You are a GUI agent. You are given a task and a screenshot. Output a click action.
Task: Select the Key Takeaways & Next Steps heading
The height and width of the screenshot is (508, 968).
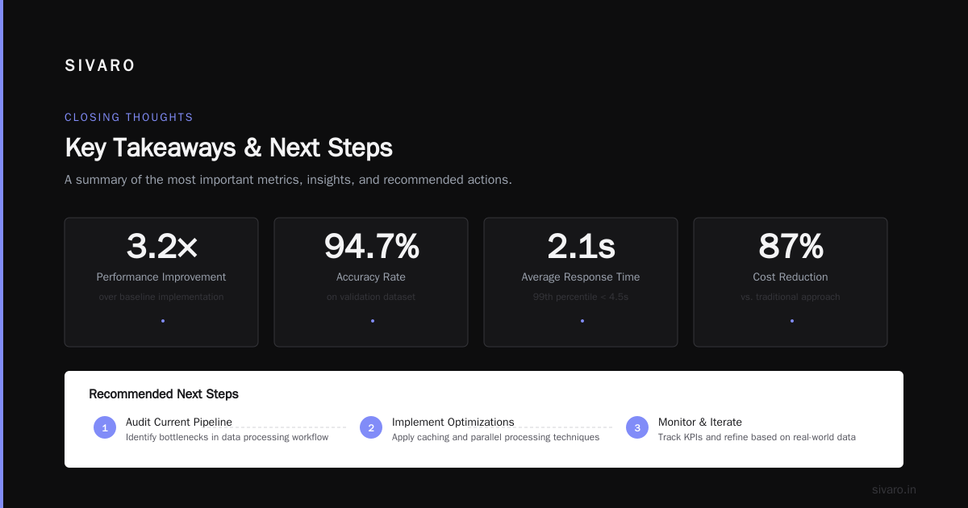click(x=228, y=148)
